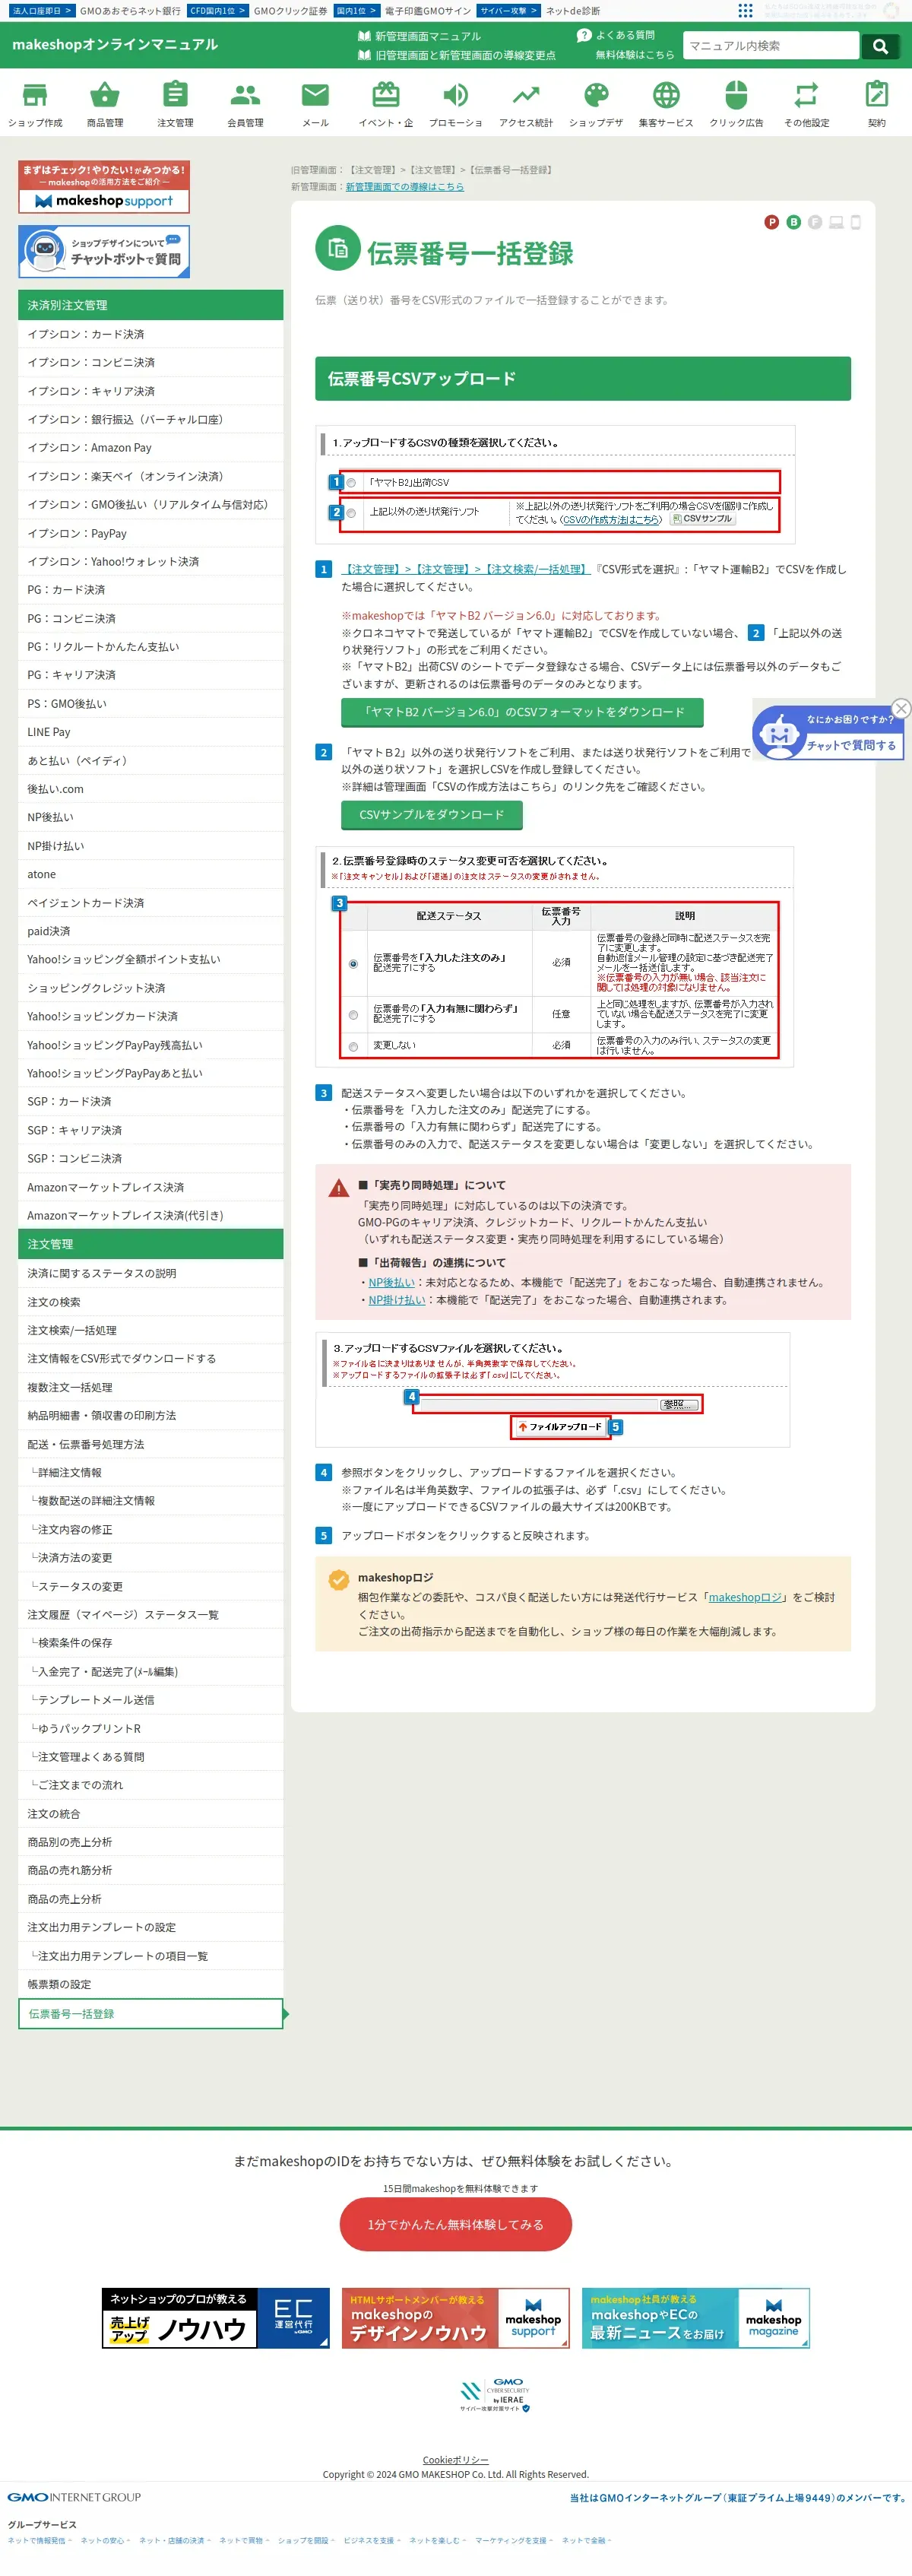Select radio 伝票番号の「入力有無に関わらず」配送完了にする

coord(353,1015)
